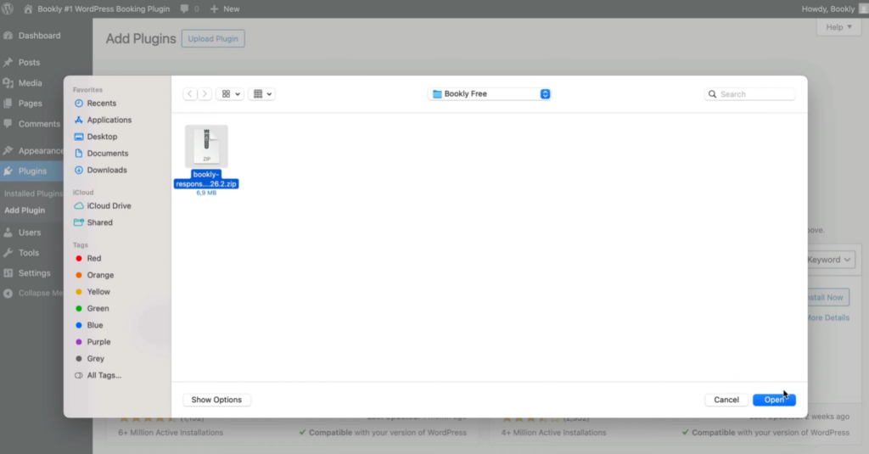869x454 pixels.
Task: Cancel the file dialog
Action: [x=726, y=400]
